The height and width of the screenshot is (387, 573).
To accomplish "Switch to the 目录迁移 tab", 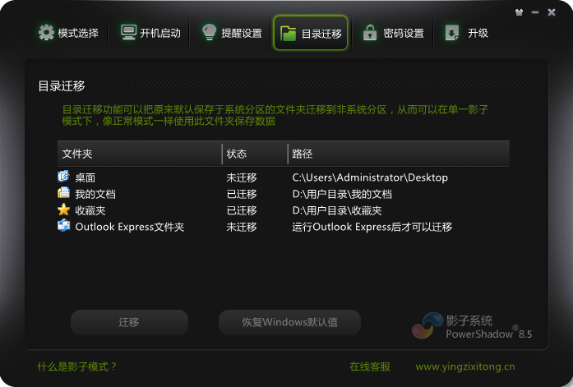I will coord(311,33).
